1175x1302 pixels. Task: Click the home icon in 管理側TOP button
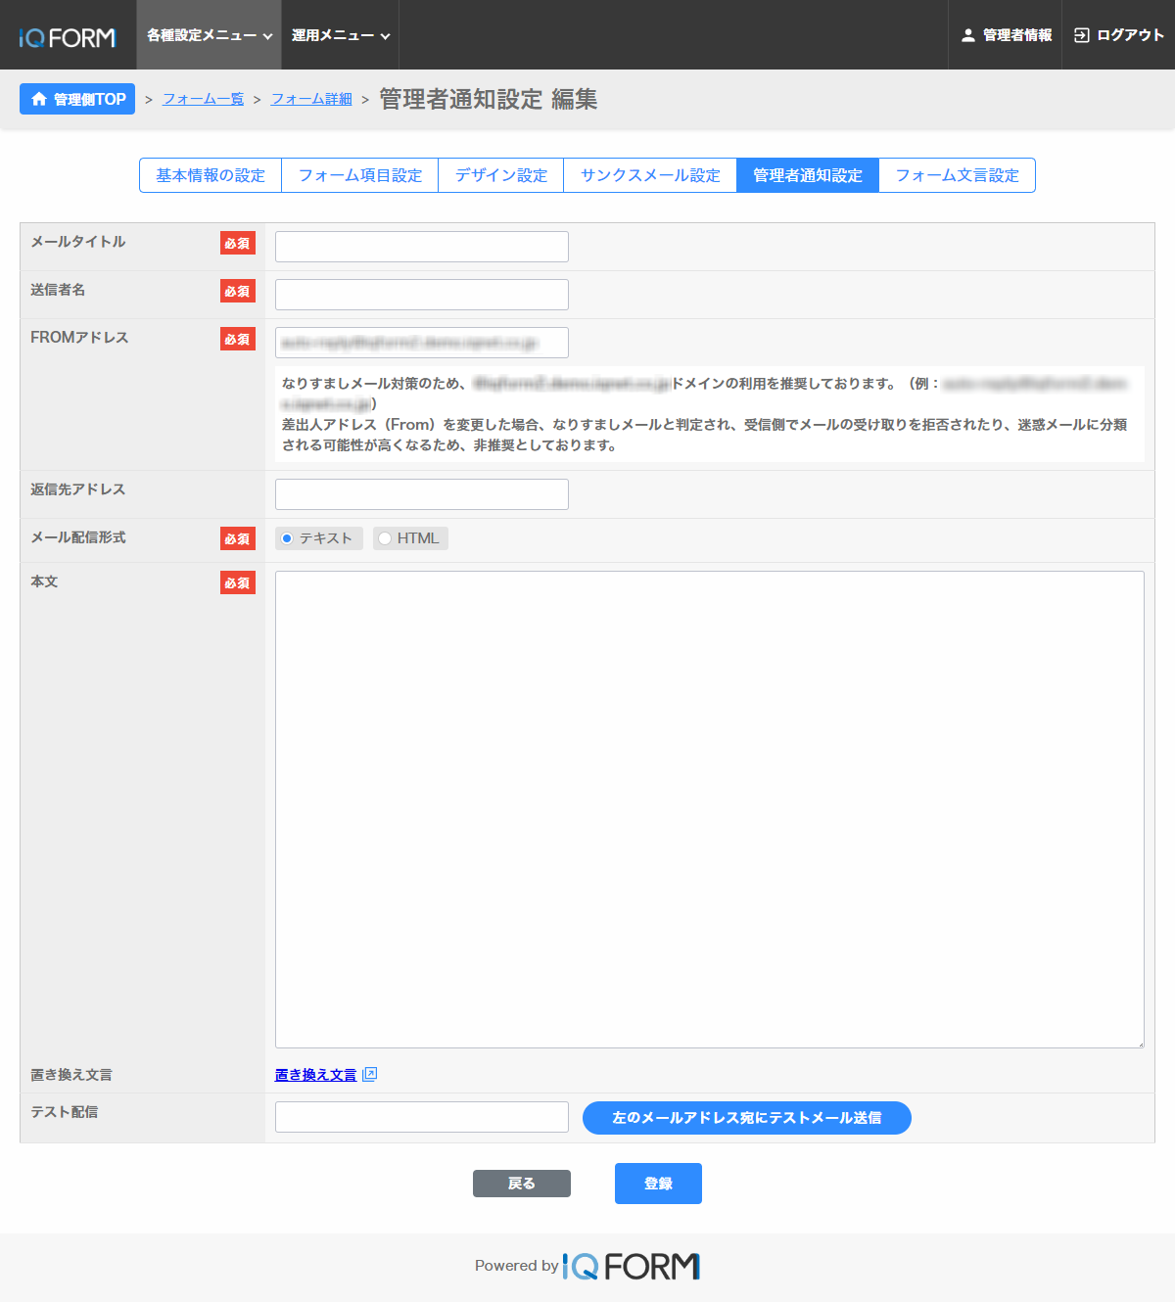click(39, 99)
